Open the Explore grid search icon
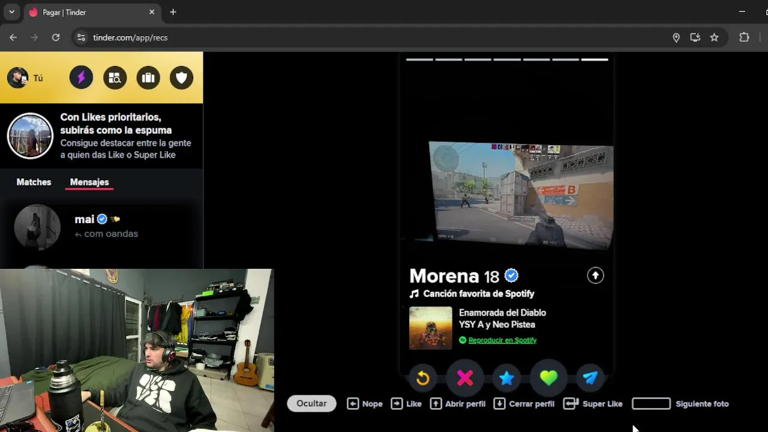The image size is (768, 432). click(x=115, y=77)
